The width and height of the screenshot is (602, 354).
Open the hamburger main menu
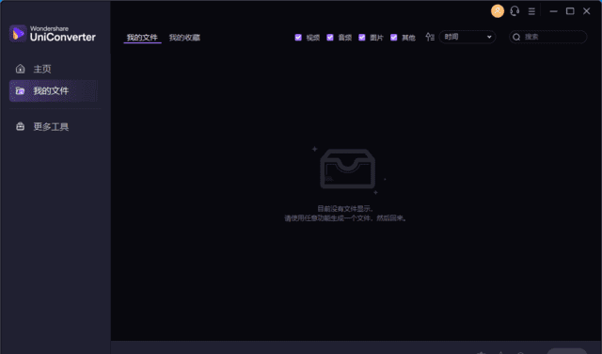click(x=531, y=11)
